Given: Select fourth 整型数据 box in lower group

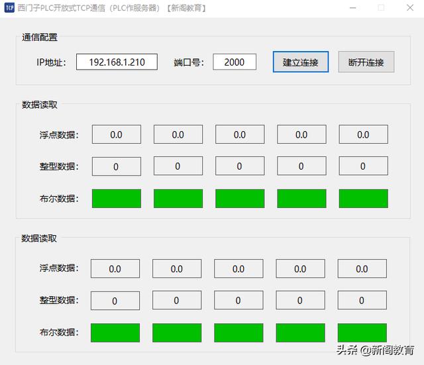Looking at the screenshot, I should 300,300.
